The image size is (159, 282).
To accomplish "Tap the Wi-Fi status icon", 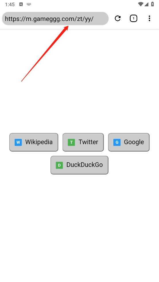I will pos(140,4).
